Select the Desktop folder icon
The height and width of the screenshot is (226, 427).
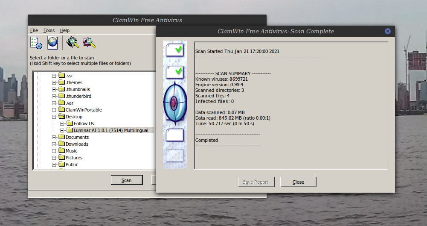click(x=61, y=116)
